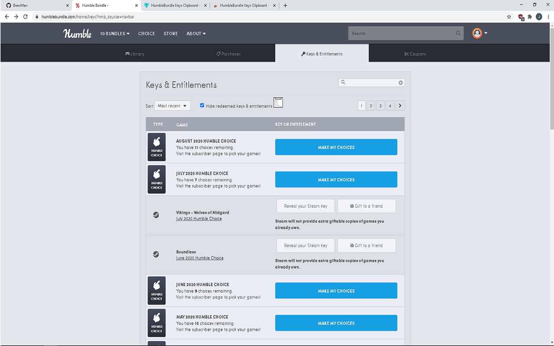Click the account avatar icon top right
Viewport: 554px width, 346px height.
click(x=477, y=33)
